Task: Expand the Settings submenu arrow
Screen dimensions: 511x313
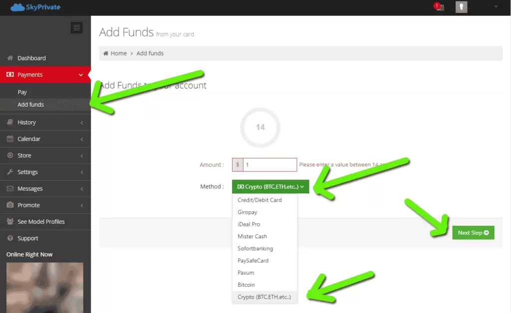Action: point(82,172)
